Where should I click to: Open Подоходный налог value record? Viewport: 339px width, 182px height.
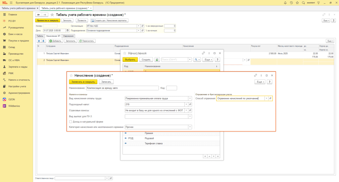tap(190, 104)
